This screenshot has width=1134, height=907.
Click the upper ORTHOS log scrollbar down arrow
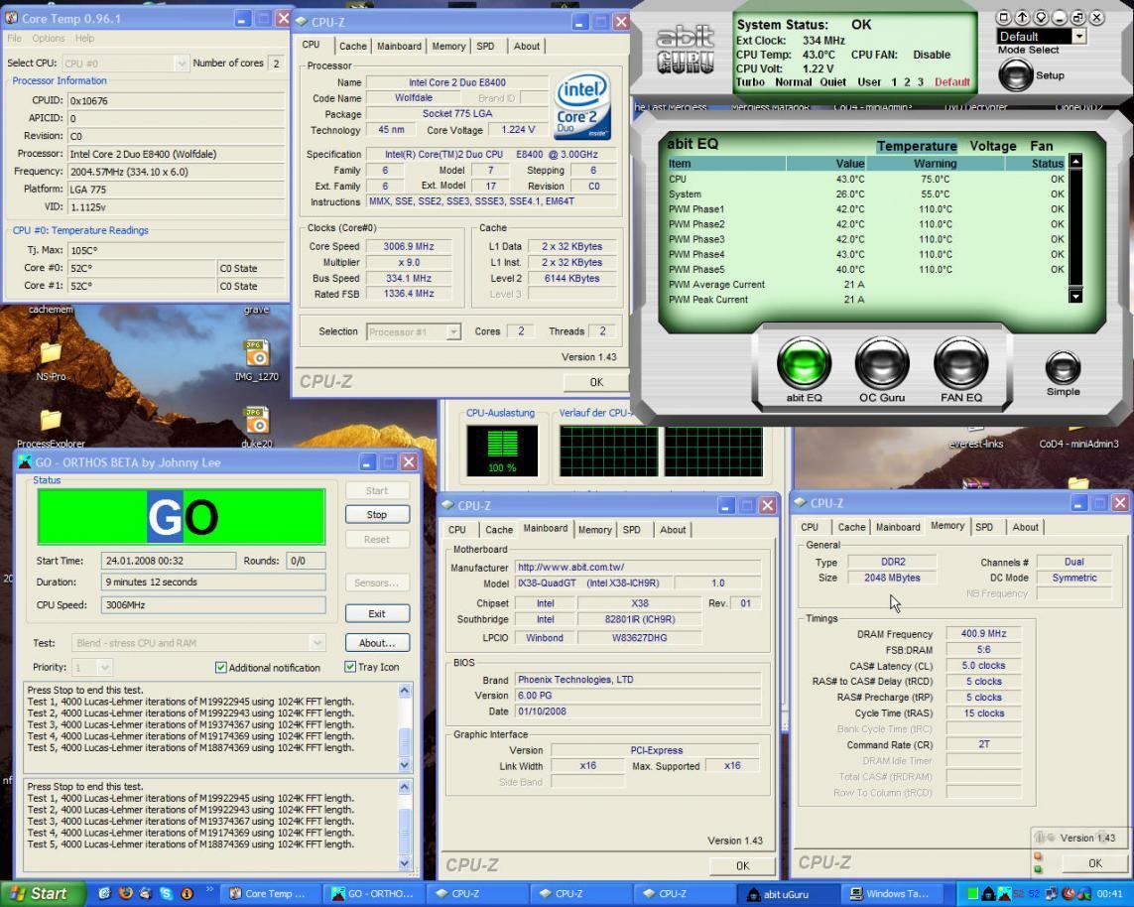(x=404, y=764)
